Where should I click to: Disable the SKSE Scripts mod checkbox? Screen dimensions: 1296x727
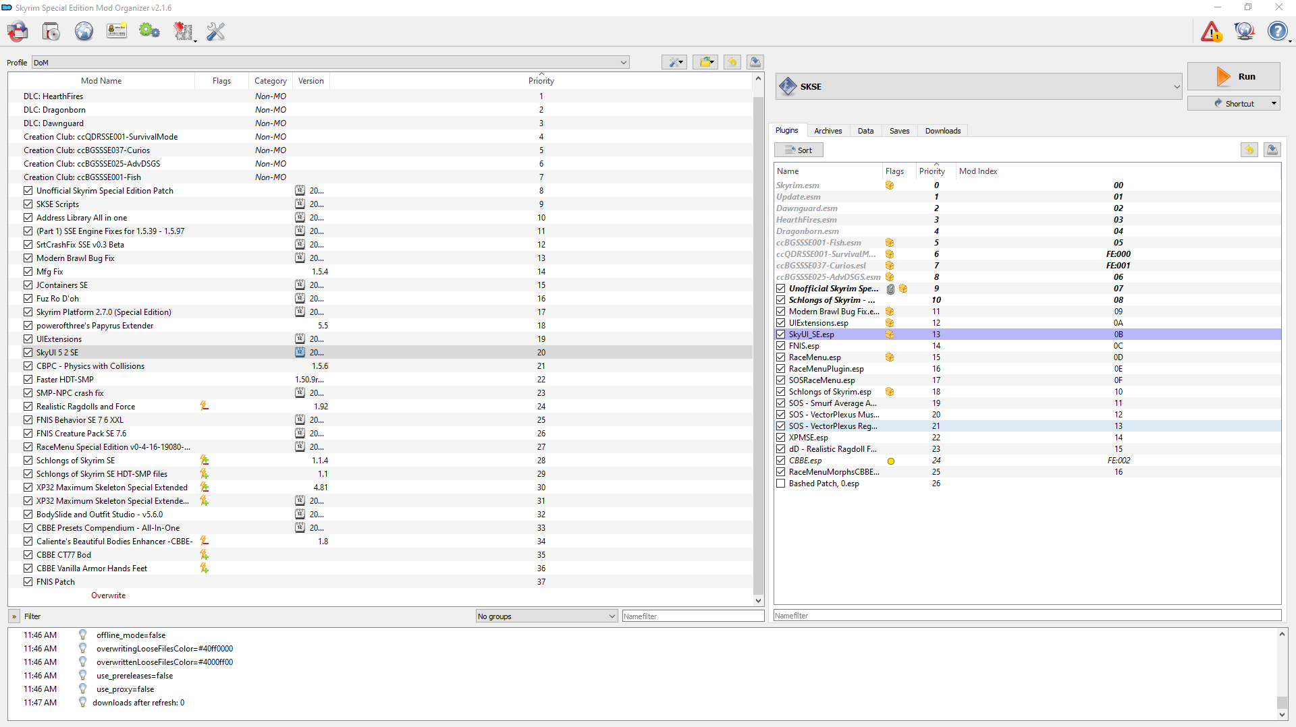tap(28, 204)
